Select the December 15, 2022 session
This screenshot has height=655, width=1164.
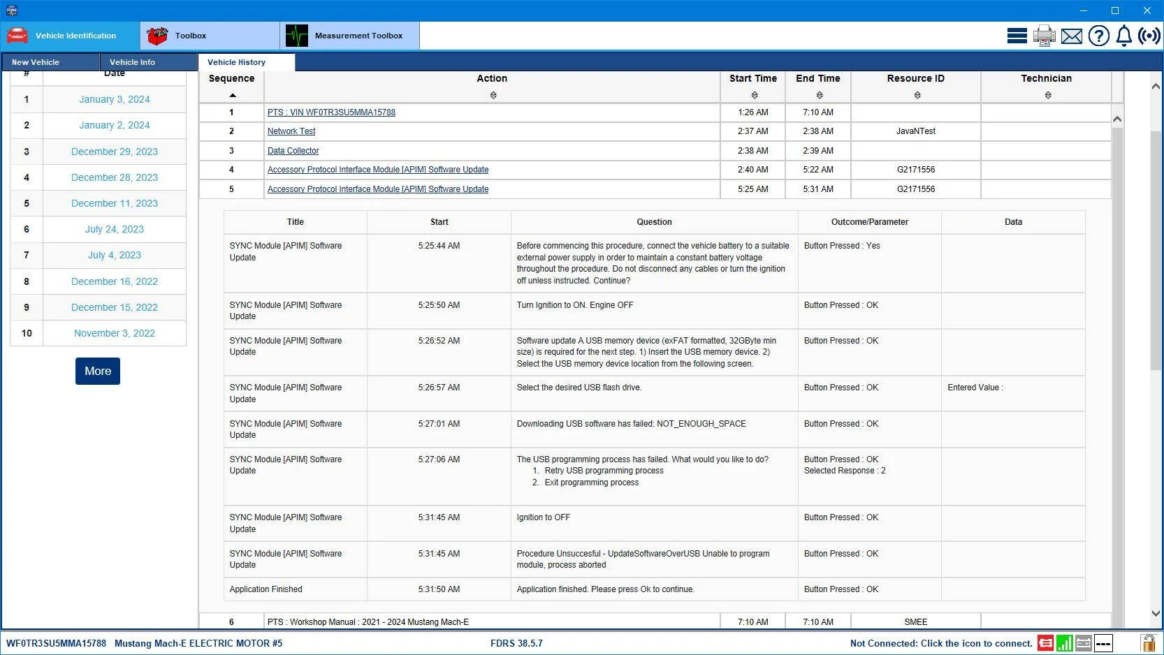coord(115,307)
